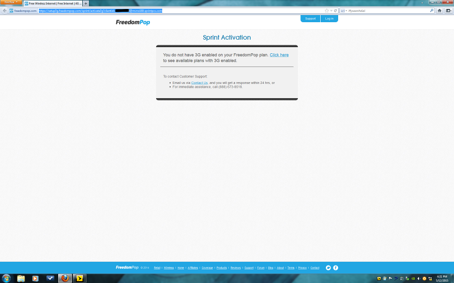Click the Mysearchdial search input box
Screen dimensions: 454x283
388,11
